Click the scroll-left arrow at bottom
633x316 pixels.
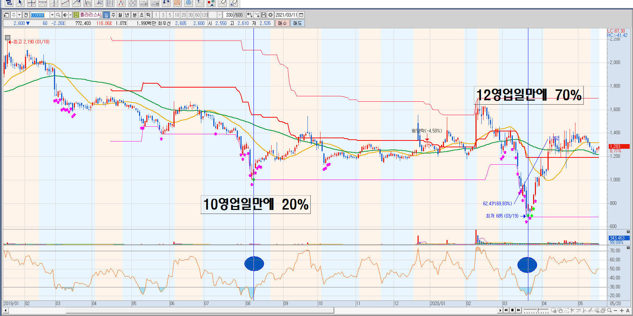pos(5,310)
